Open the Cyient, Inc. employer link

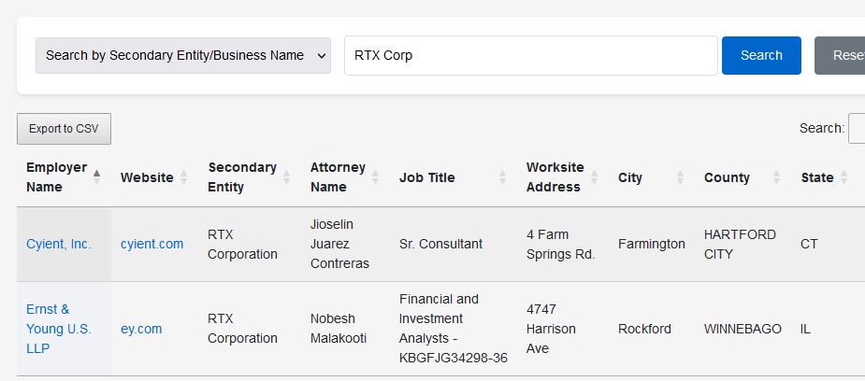click(59, 244)
